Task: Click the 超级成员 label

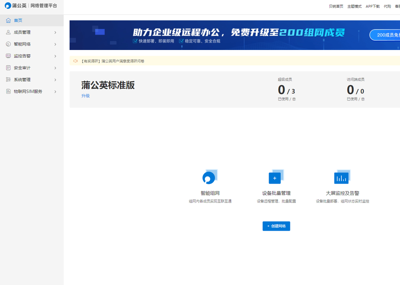Action: click(x=285, y=80)
